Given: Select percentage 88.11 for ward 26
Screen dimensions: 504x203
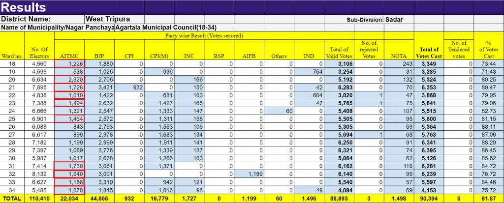Looking at the screenshot, I should pyautogui.click(x=489, y=126).
